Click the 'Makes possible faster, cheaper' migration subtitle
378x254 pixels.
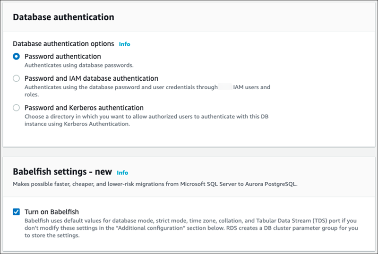pyautogui.click(x=155, y=184)
